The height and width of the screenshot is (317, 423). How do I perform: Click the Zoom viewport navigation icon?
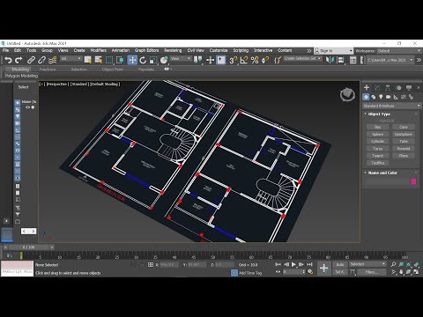point(393,264)
